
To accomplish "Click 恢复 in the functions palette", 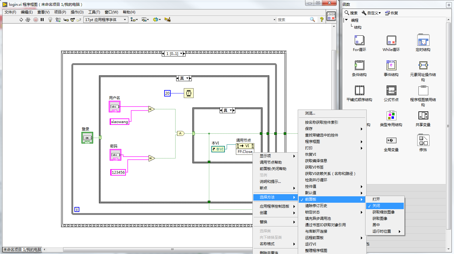I will 392,13.
